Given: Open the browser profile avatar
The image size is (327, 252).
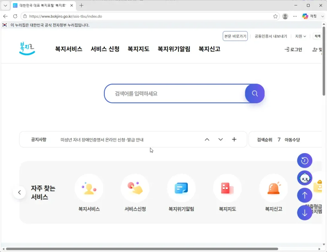Looking at the screenshot, I should pos(285,16).
